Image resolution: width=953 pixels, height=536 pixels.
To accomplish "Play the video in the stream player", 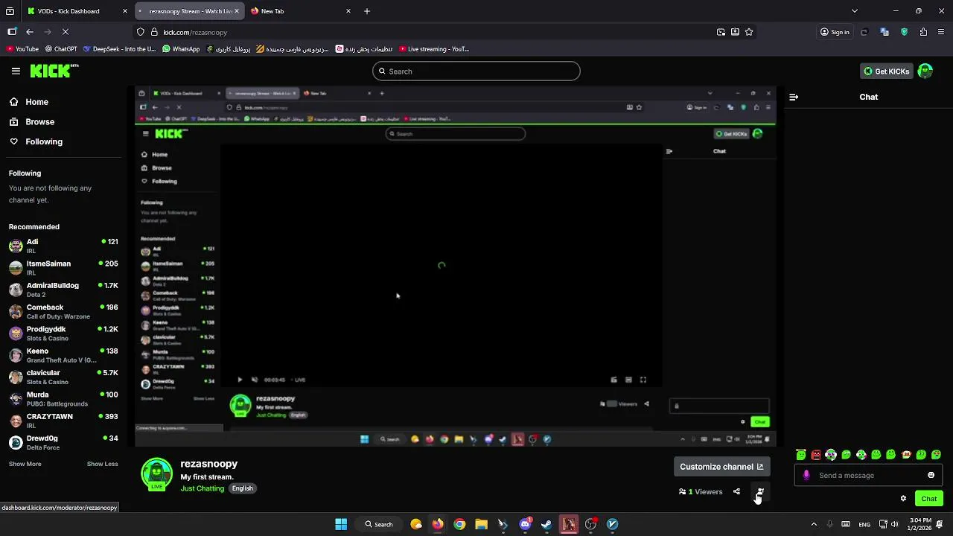I will tap(240, 380).
